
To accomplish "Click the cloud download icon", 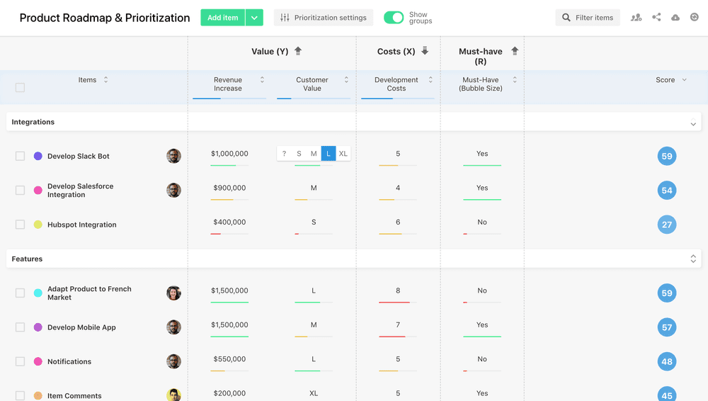I will (675, 18).
